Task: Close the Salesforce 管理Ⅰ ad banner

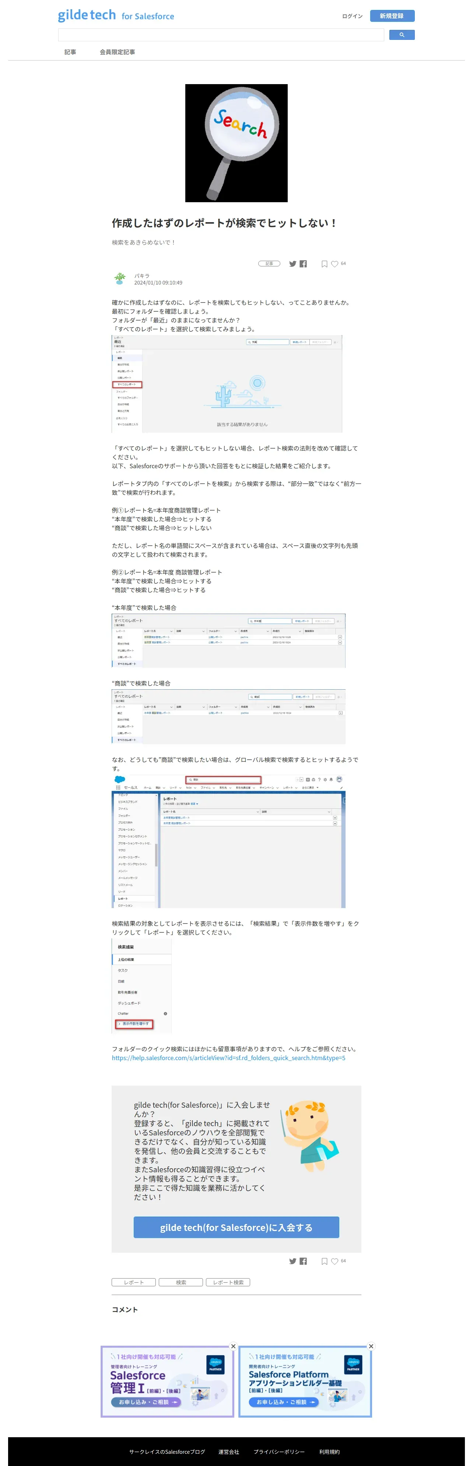Action: point(233,1346)
